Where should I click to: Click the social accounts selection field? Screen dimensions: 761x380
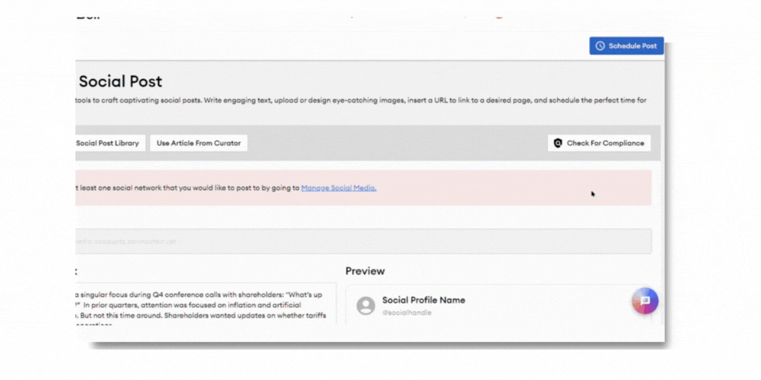(363, 241)
